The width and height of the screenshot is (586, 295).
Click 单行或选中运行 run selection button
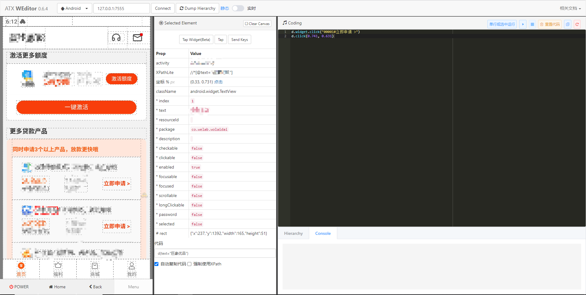coord(502,24)
